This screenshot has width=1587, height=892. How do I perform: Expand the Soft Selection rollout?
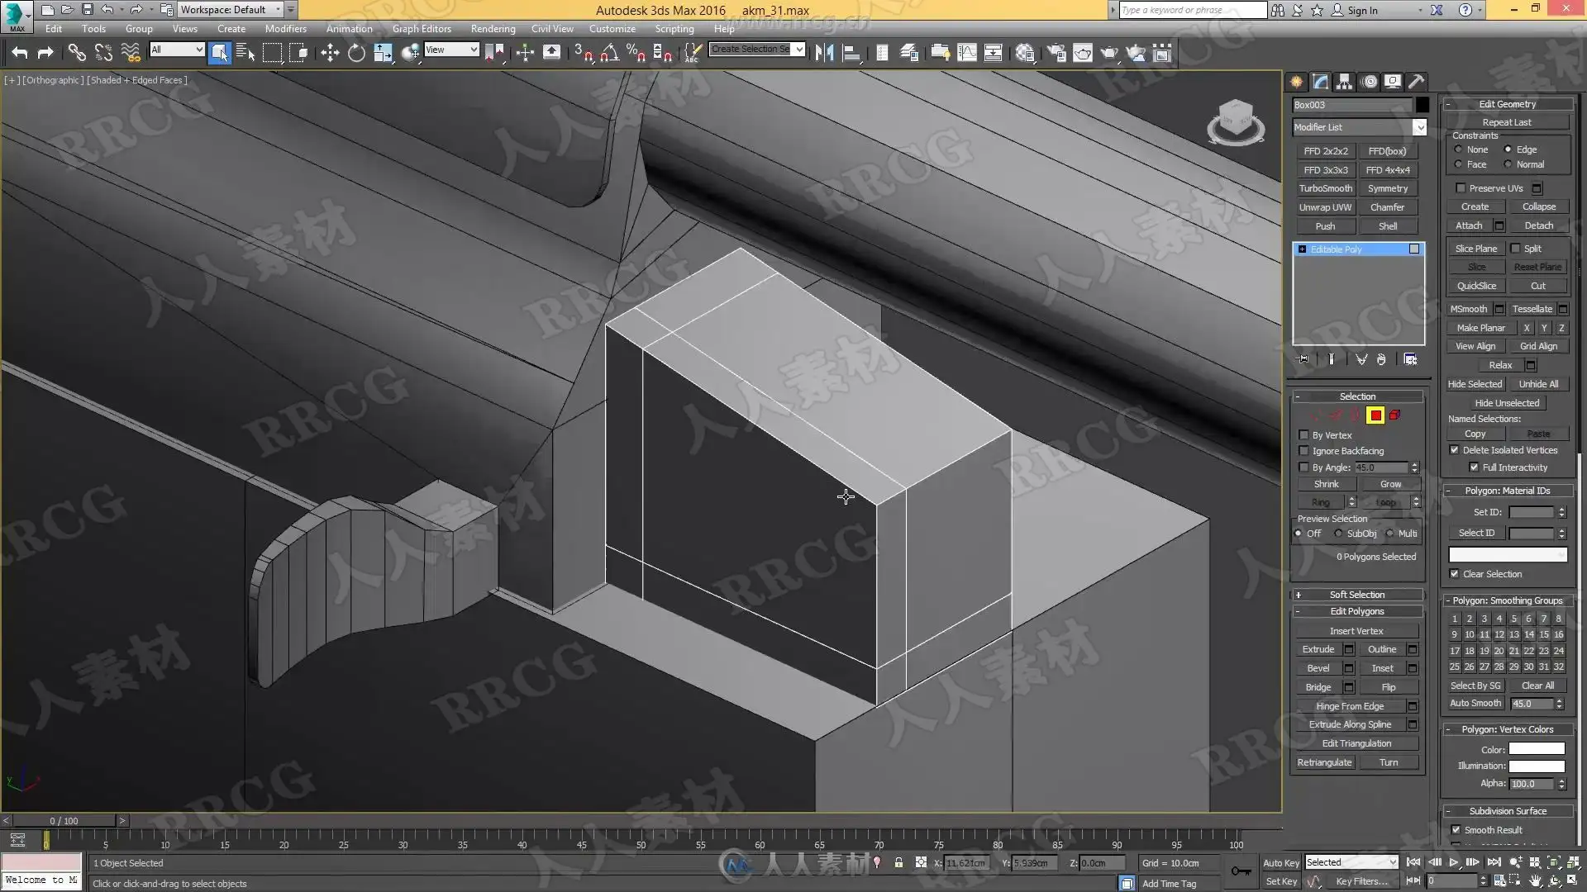pos(1356,595)
